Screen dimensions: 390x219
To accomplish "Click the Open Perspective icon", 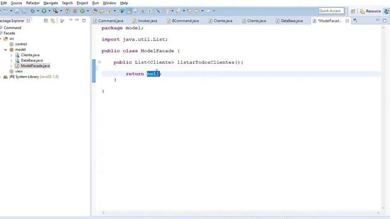I will [x=353, y=11].
